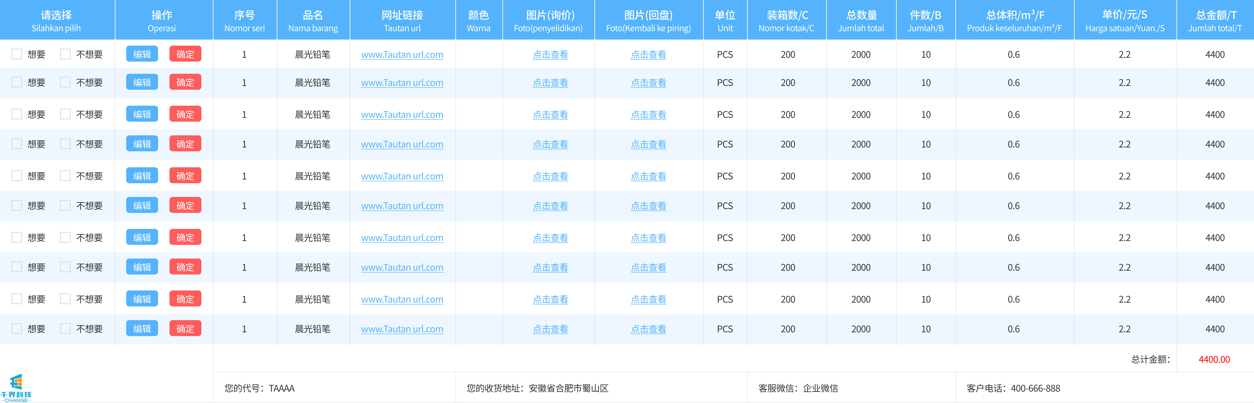The width and height of the screenshot is (1254, 403).
Task: Tick 不想要 checkbox in the second row
Action: pyautogui.click(x=65, y=82)
